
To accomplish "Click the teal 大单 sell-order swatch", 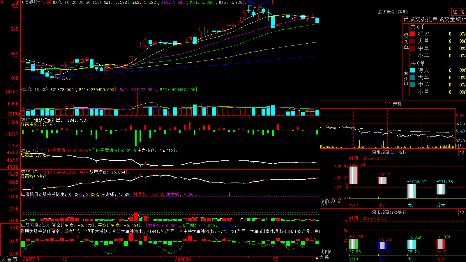I will (x=412, y=77).
